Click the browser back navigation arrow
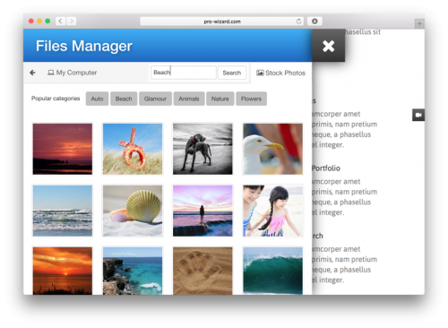This screenshot has width=448, height=328. (61, 21)
